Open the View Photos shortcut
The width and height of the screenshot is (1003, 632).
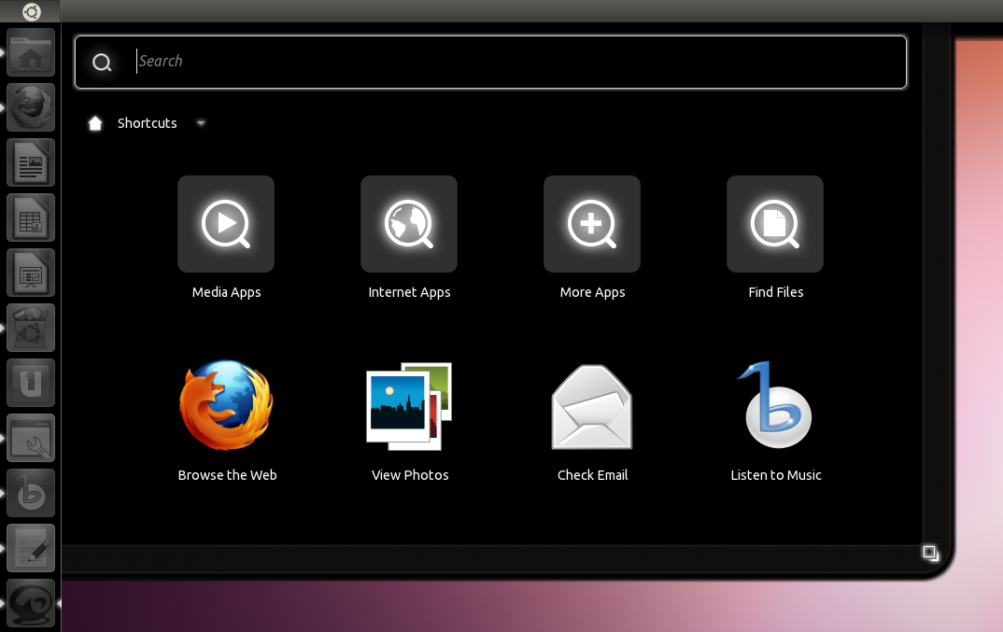409,406
